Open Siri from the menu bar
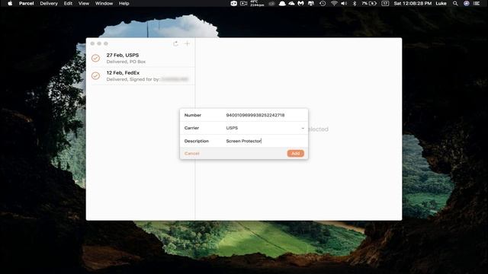This screenshot has height=274, width=488. (x=466, y=3)
